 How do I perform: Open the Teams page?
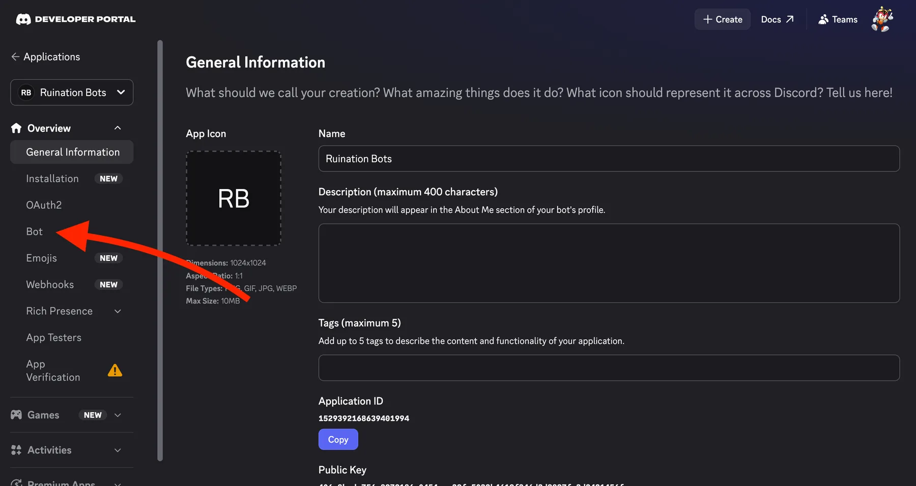(x=838, y=19)
